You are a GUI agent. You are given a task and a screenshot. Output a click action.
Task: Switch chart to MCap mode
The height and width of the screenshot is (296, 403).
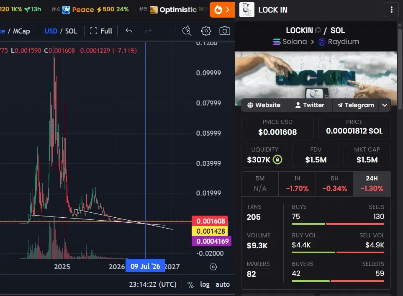21,31
